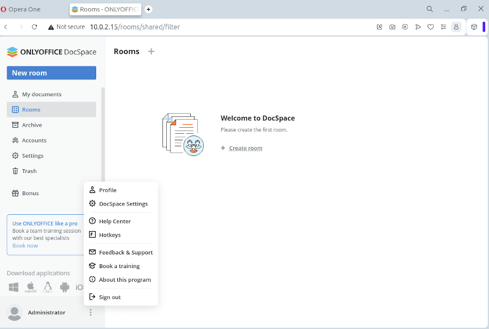Open the Accounts section
Image resolution: width=489 pixels, height=329 pixels.
click(52, 140)
